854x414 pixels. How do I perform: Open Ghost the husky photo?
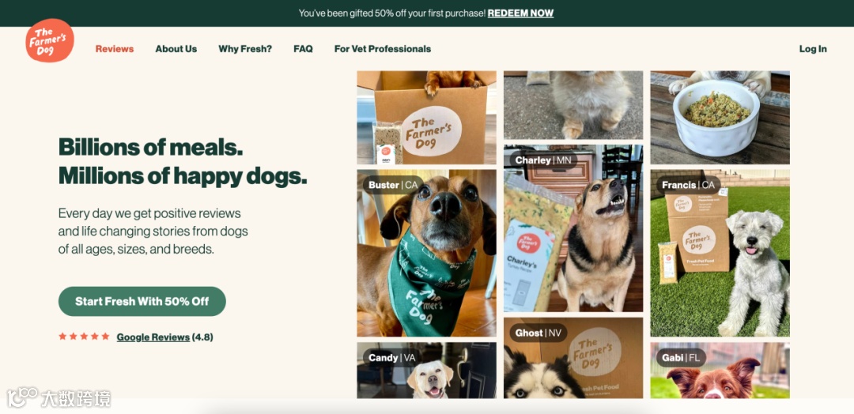573,358
